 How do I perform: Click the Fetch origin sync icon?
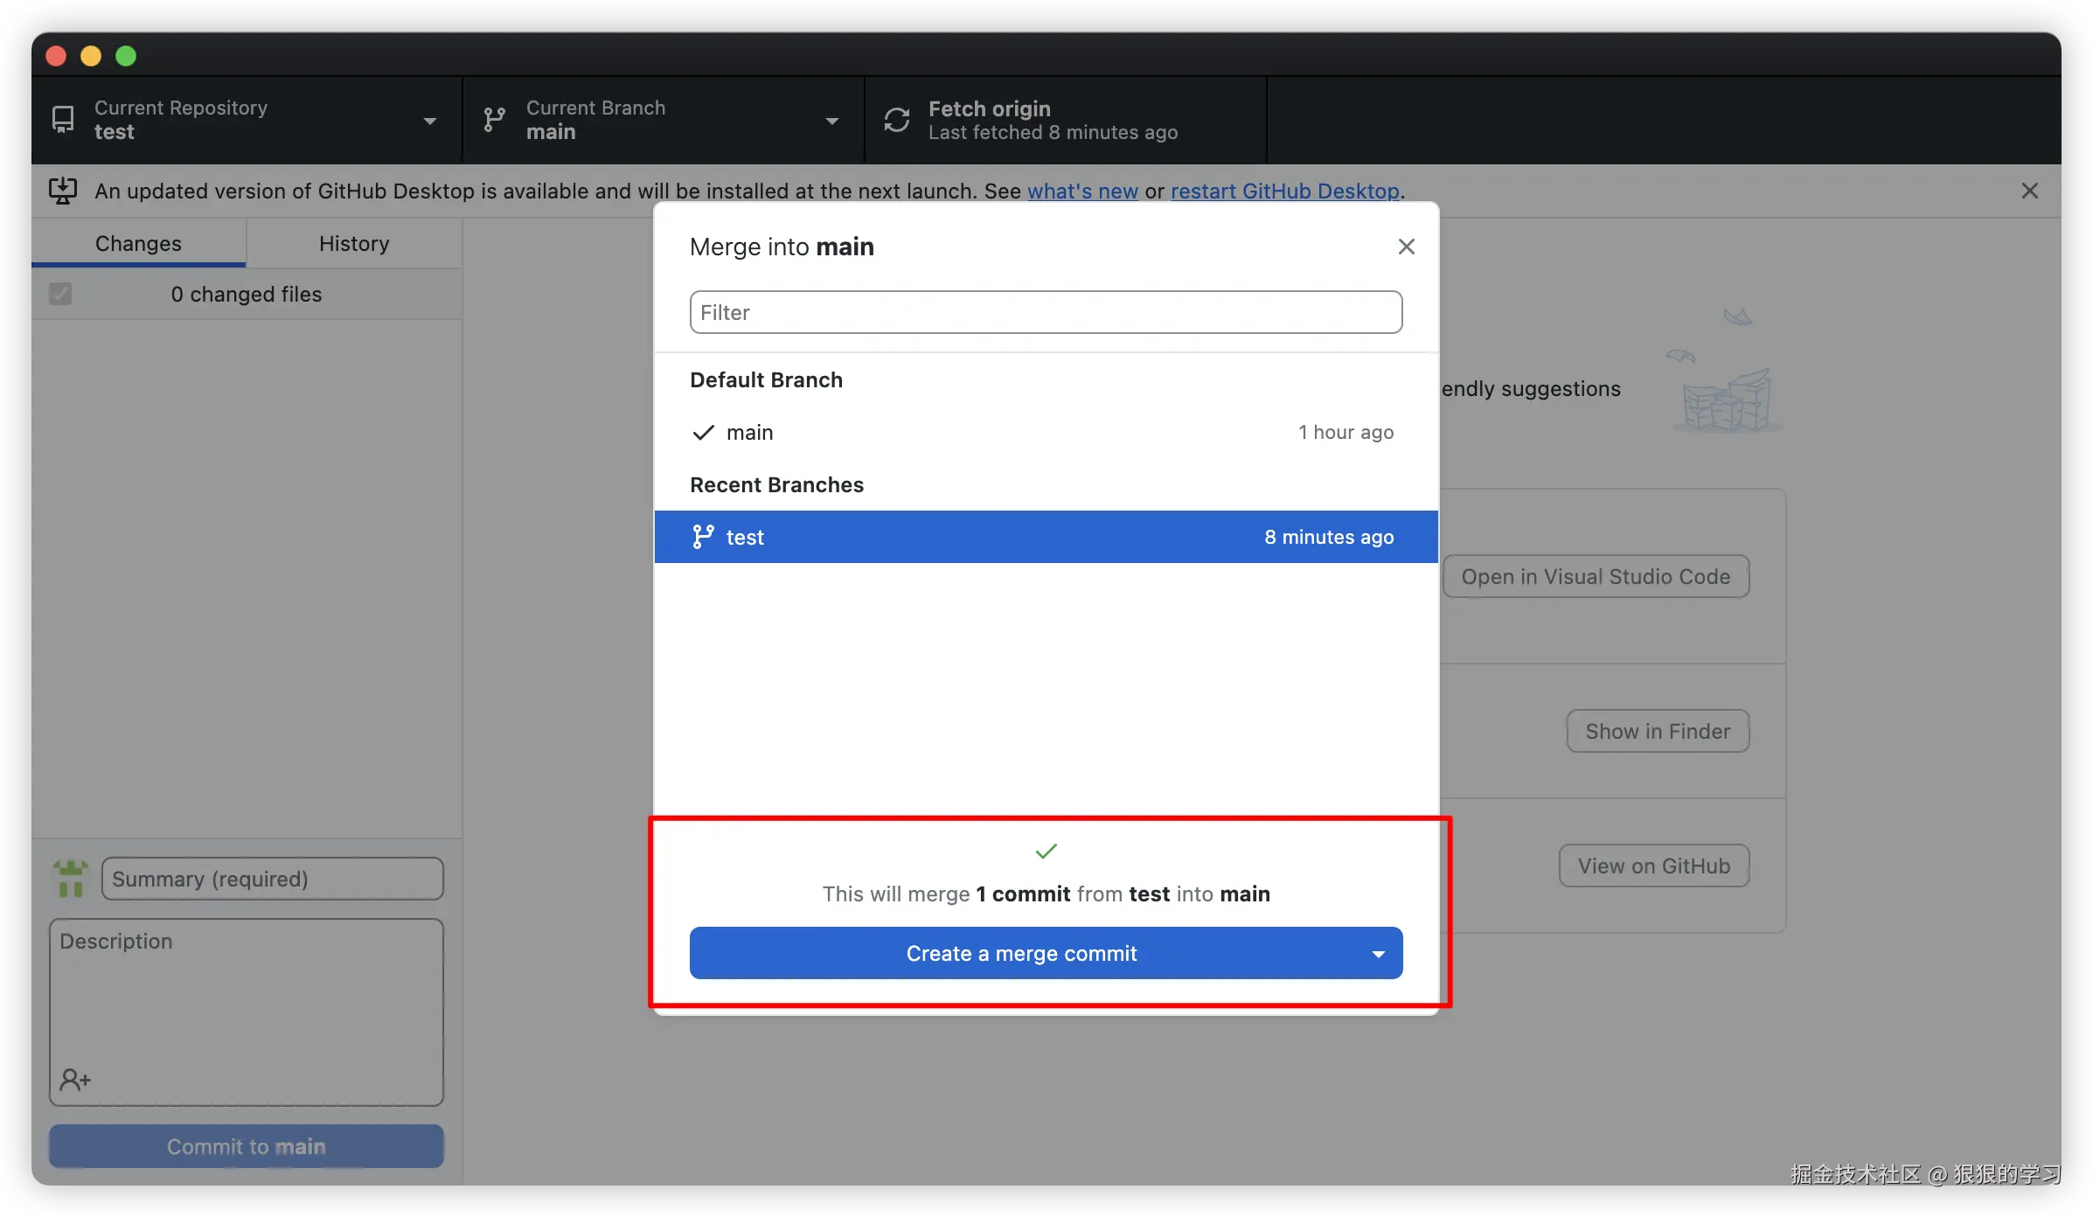(897, 120)
